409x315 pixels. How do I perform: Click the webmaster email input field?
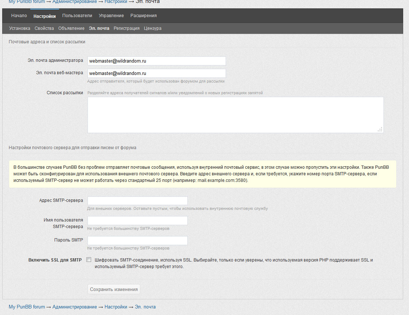156,73
